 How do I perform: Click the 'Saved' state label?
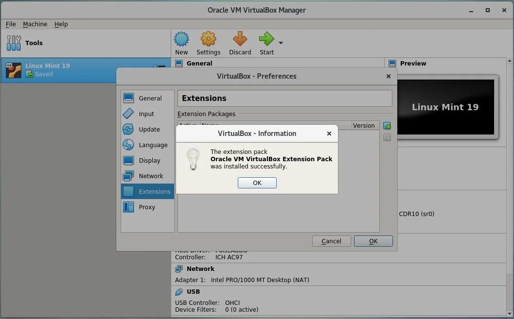pos(44,74)
